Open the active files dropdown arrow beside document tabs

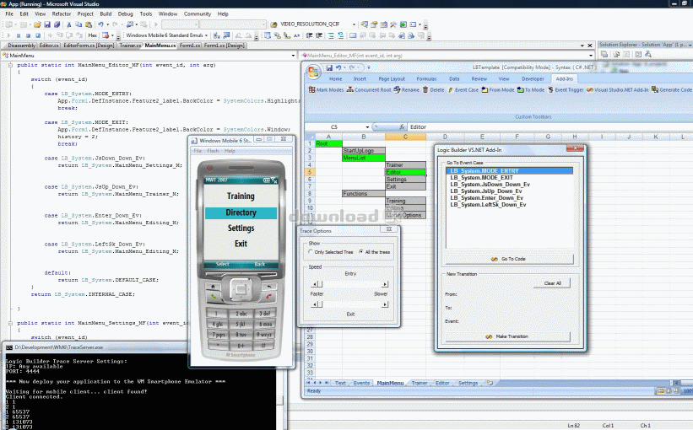(582, 46)
